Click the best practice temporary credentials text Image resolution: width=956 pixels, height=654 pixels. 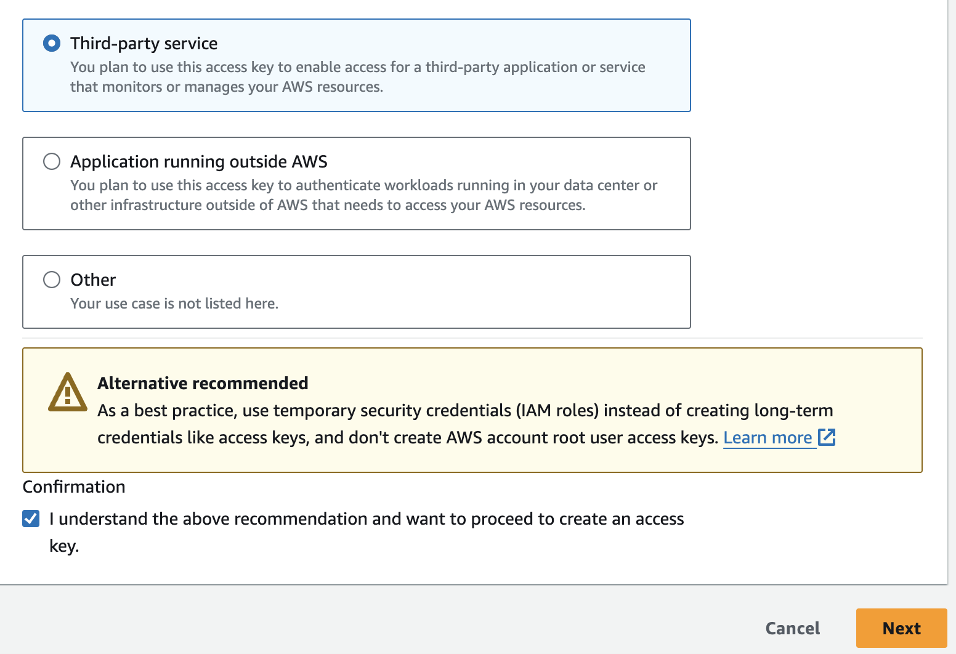pyautogui.click(x=465, y=424)
